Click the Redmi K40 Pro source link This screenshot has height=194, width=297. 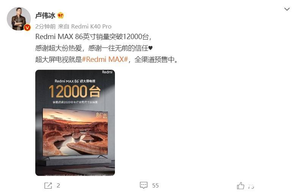coord(91,27)
